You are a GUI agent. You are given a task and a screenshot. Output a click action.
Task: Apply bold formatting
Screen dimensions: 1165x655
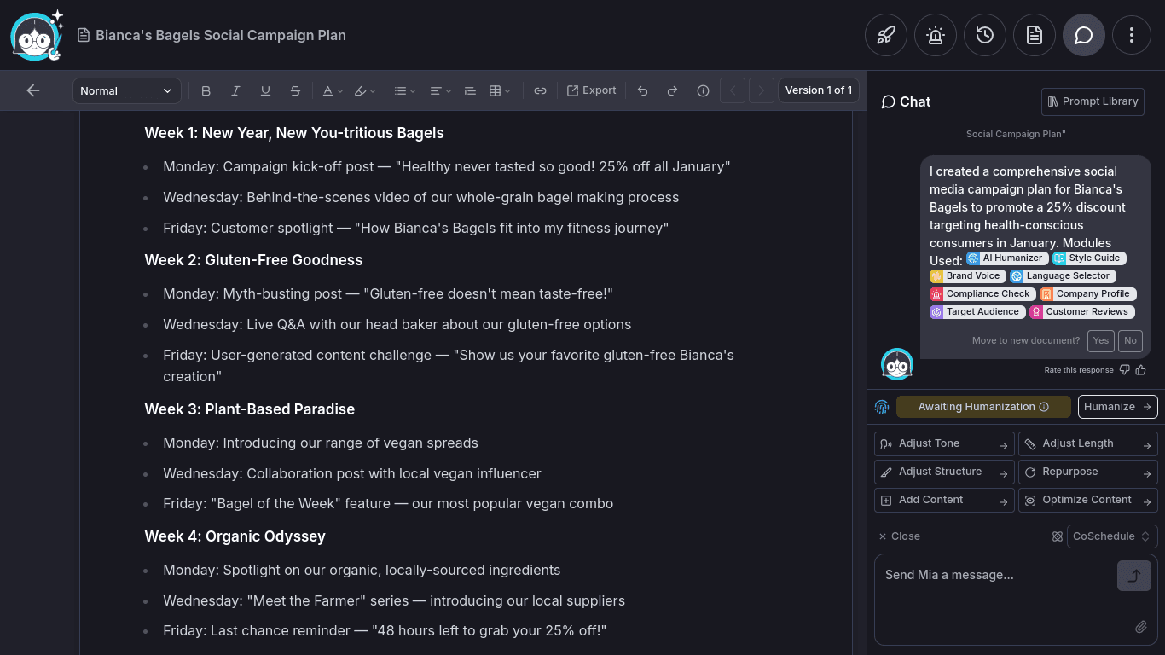206,90
